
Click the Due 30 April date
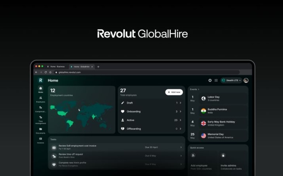[151, 147]
